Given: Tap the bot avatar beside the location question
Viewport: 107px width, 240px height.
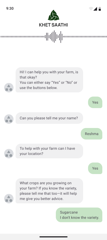Looking at the screenshot, I should point(9,154).
